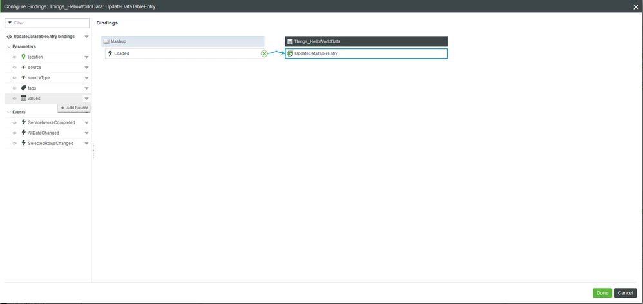Click the binding arrow beside location

pyautogui.click(x=14, y=57)
